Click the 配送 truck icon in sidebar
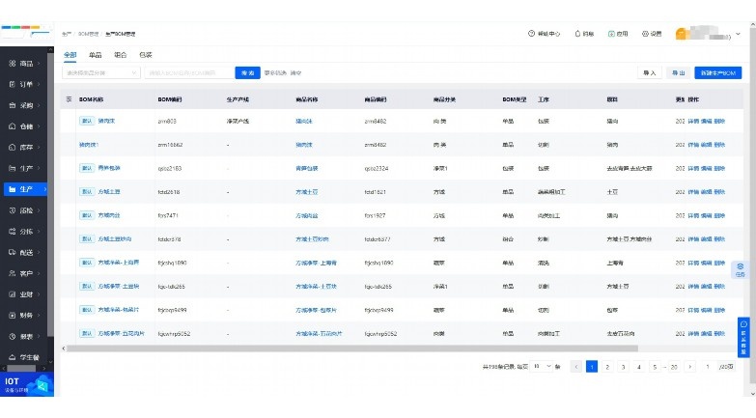Image resolution: width=756 pixels, height=418 pixels. click(13, 252)
